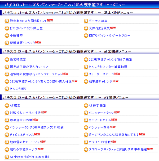Screen dimensions: 159x161
Task: Click arrow icon beside 小役確率
Action: (x=7, y=36)
